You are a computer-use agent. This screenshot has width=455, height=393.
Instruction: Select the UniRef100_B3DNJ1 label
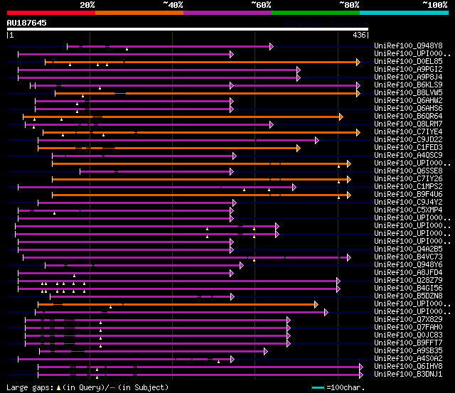tap(408, 375)
